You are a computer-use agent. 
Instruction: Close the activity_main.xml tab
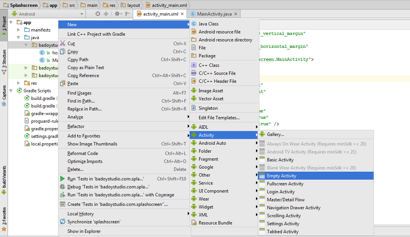tap(182, 14)
